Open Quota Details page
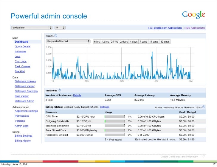Image resolution: width=217 pixels, height=167 pixels. 23,47
